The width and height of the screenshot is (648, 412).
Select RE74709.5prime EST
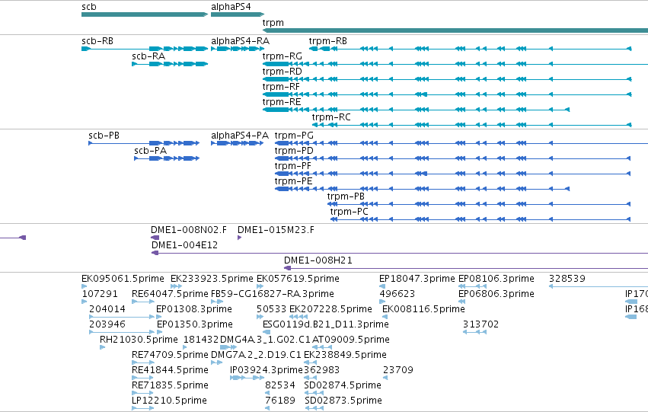(143, 362)
